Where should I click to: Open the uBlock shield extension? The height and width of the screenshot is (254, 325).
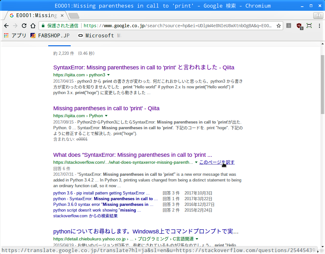pos(299,26)
